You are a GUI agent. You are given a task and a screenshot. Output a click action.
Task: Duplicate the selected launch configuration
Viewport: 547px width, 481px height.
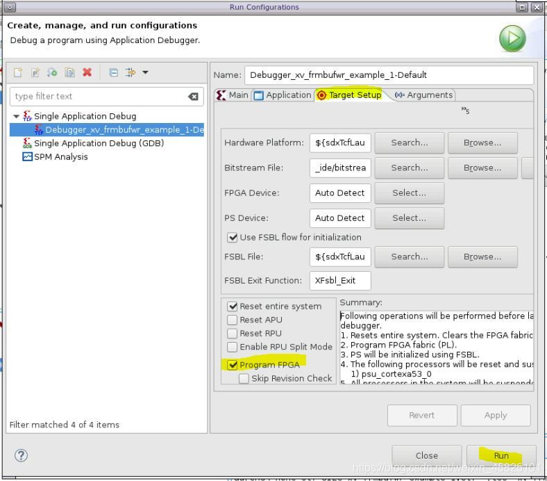pos(70,72)
